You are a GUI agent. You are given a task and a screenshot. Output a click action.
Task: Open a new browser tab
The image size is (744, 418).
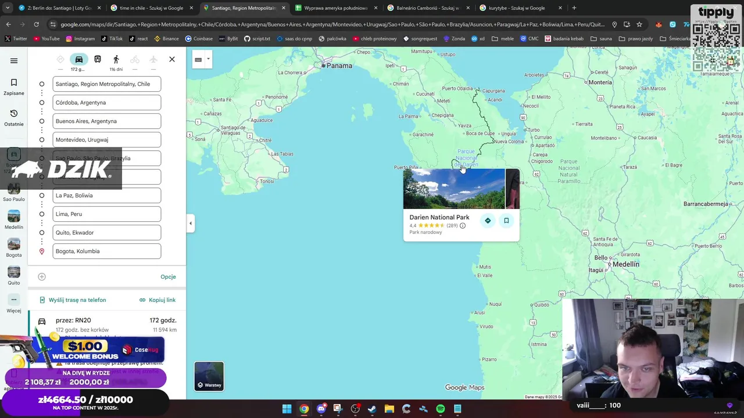tap(574, 8)
